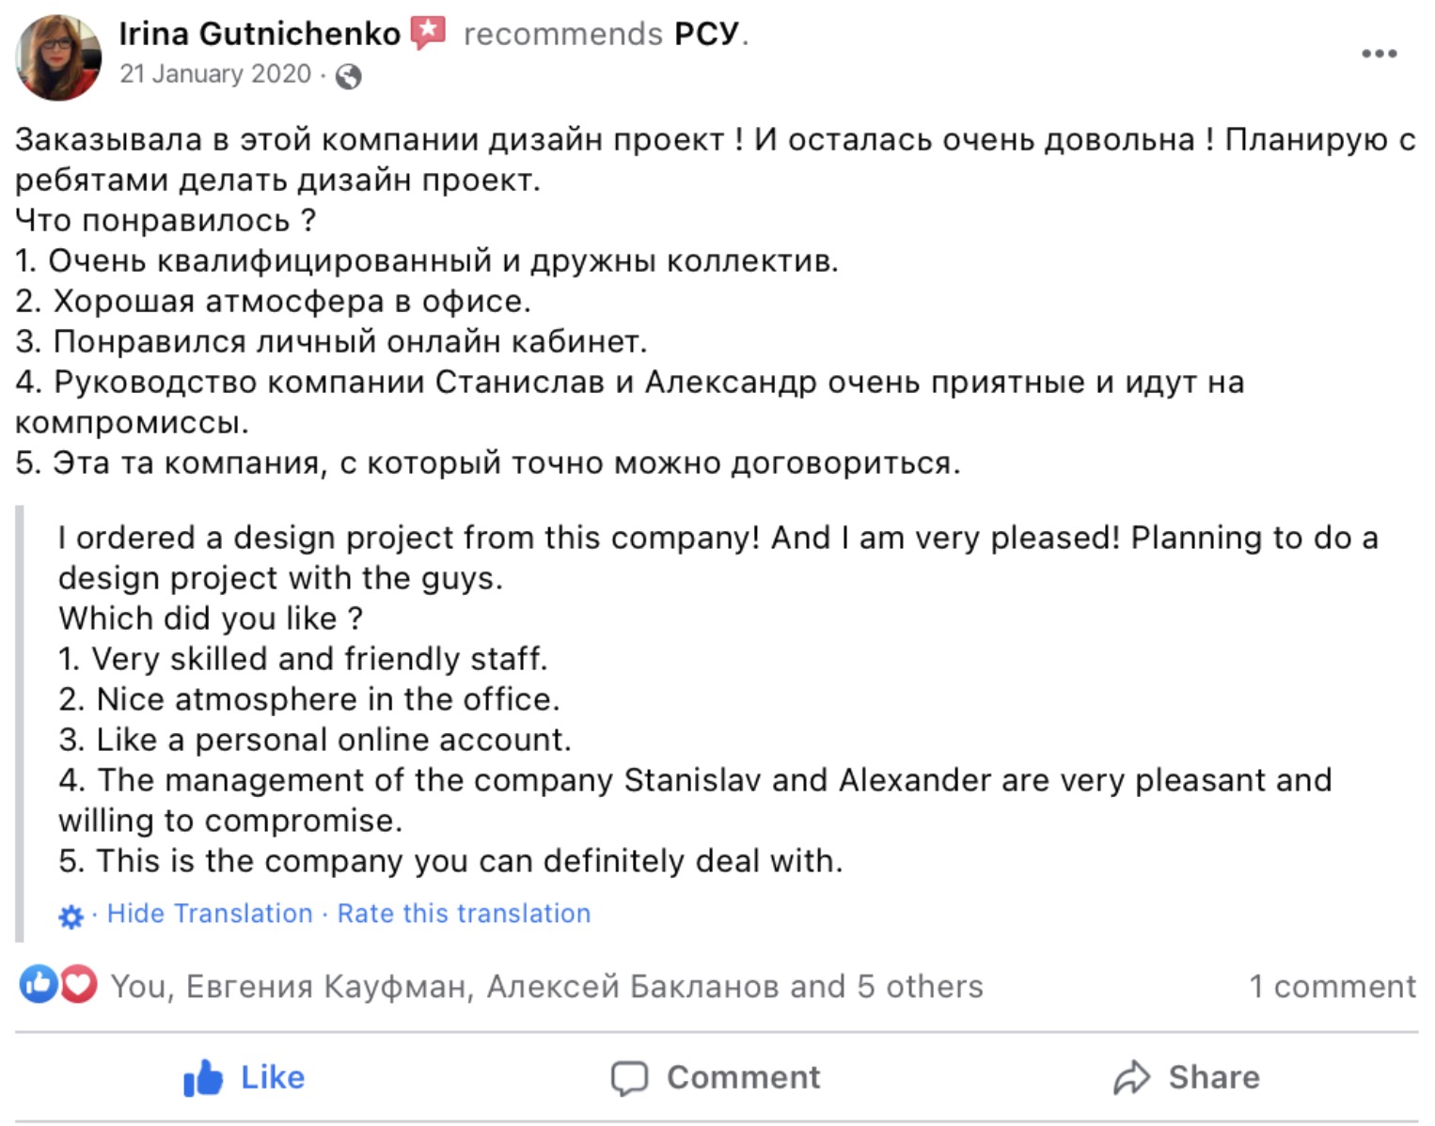Click the 21 January 2020 timestamp
The width and height of the screenshot is (1435, 1126).
click(x=215, y=74)
